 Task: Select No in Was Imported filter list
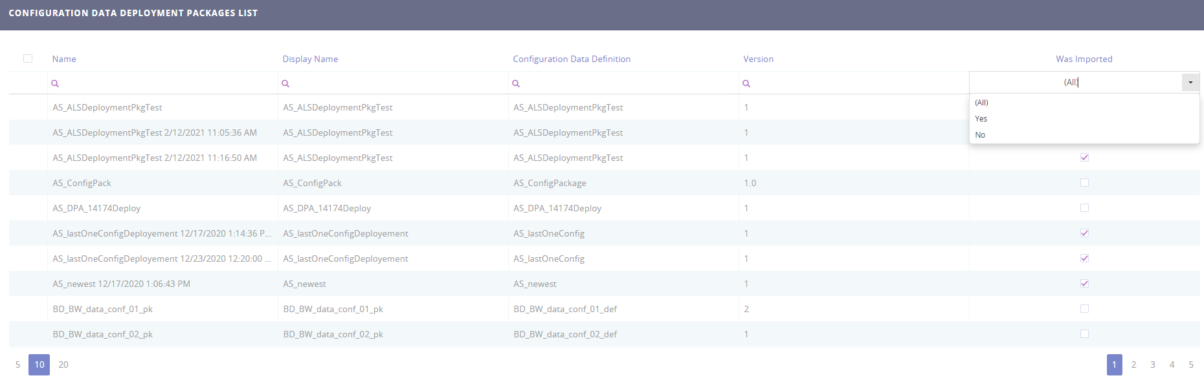[980, 135]
